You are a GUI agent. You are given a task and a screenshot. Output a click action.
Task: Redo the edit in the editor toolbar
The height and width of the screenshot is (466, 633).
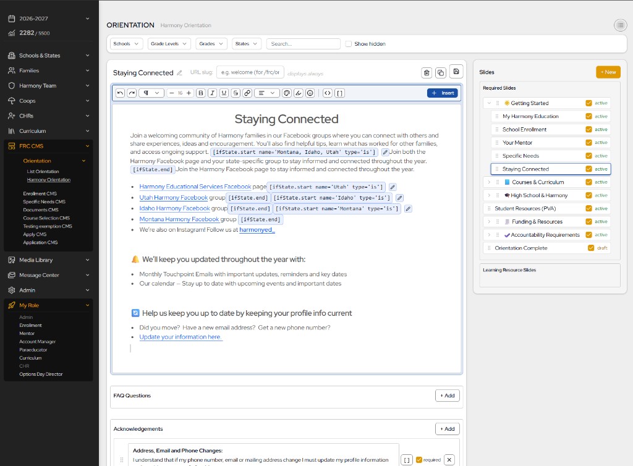(x=132, y=93)
